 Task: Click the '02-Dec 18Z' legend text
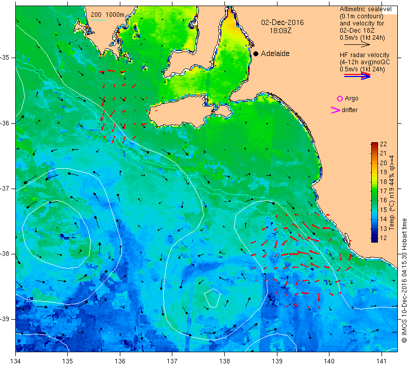(357, 31)
